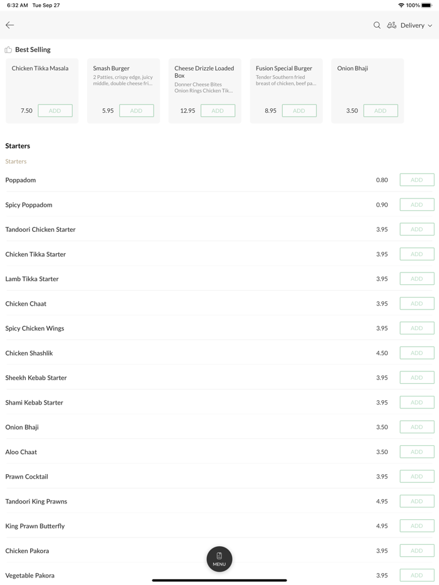This screenshot has width=439, height=585.
Task: Add Shami Kebab Starter
Action: tap(417, 402)
